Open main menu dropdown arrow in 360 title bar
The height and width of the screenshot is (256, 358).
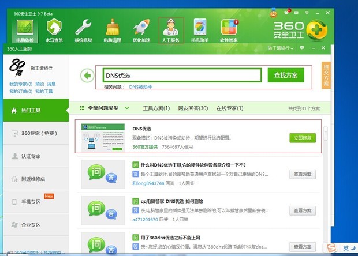point(307,13)
